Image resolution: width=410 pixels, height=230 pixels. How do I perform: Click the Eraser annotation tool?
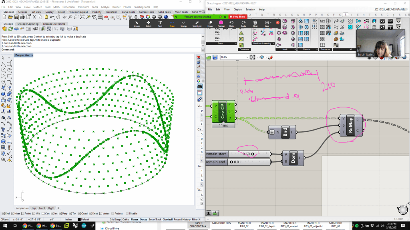210,23
